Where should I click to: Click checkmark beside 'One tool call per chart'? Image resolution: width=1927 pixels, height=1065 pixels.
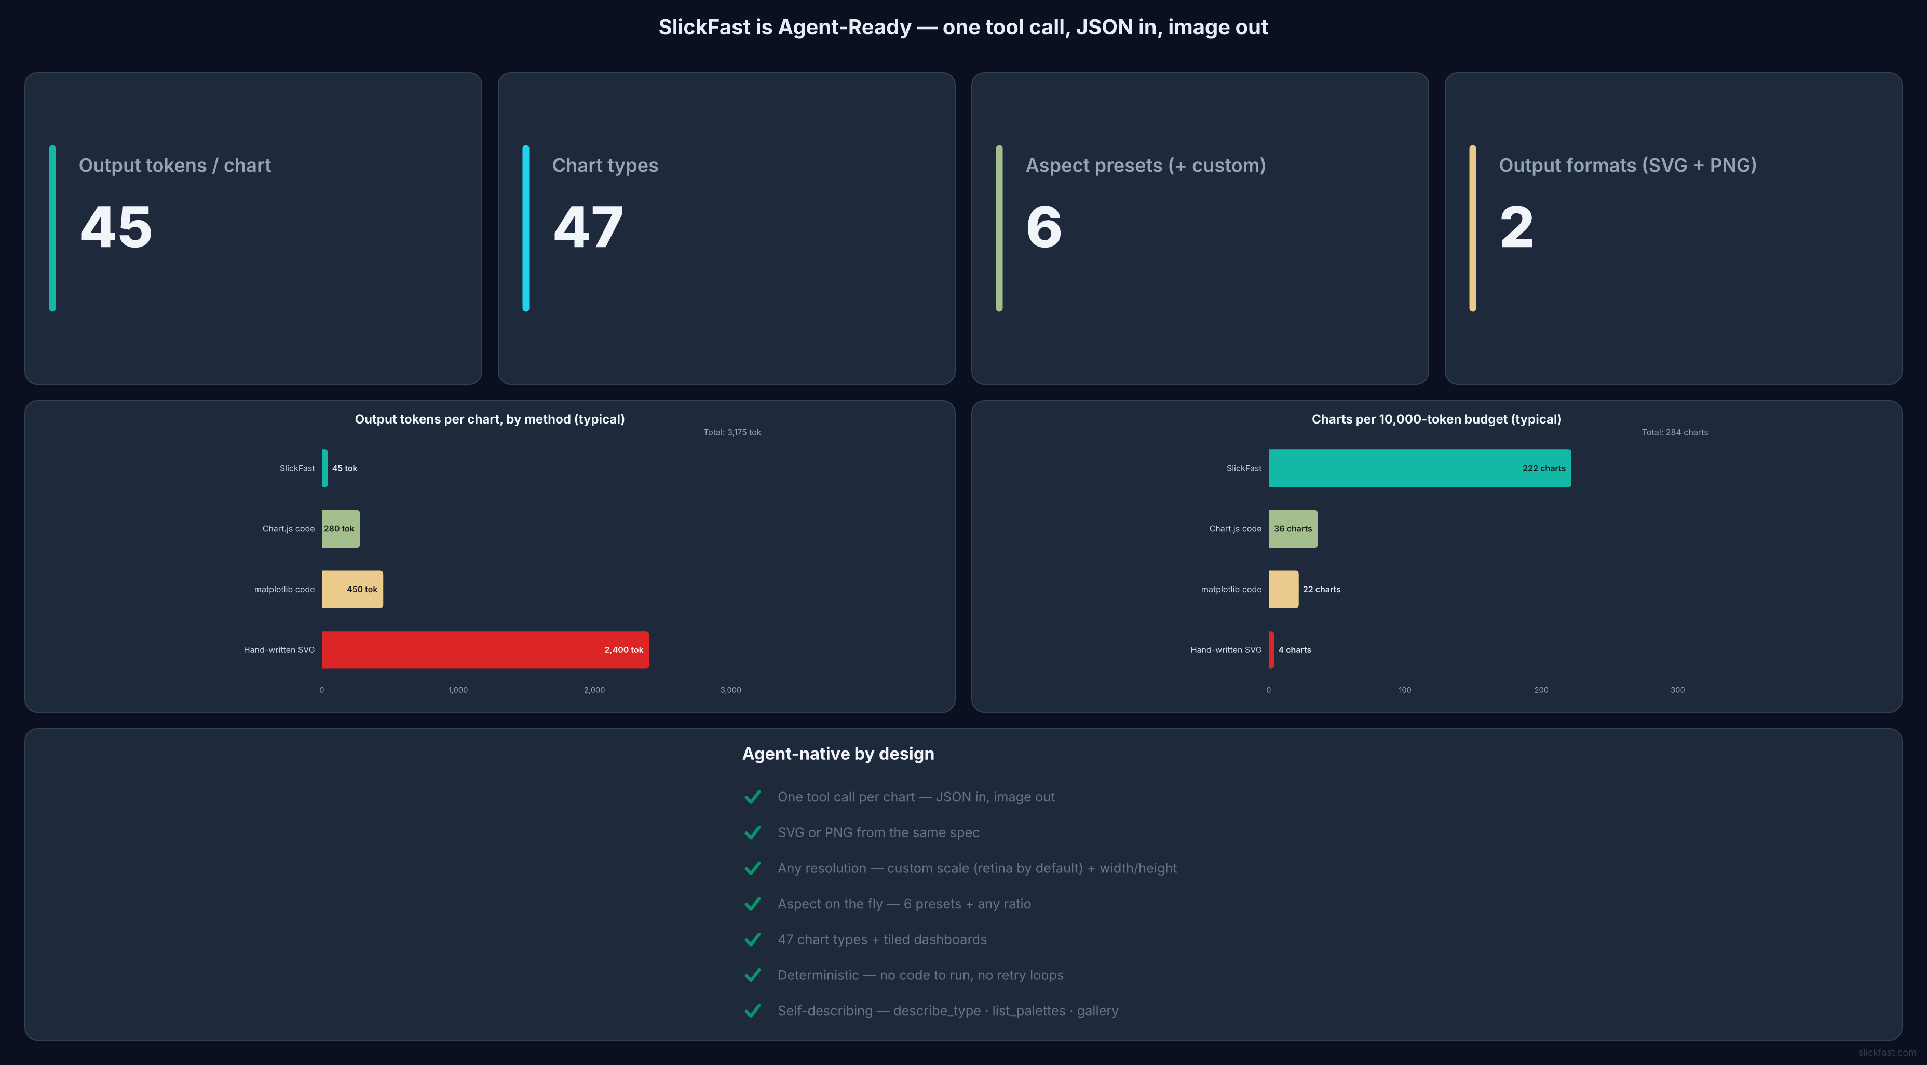pos(753,797)
